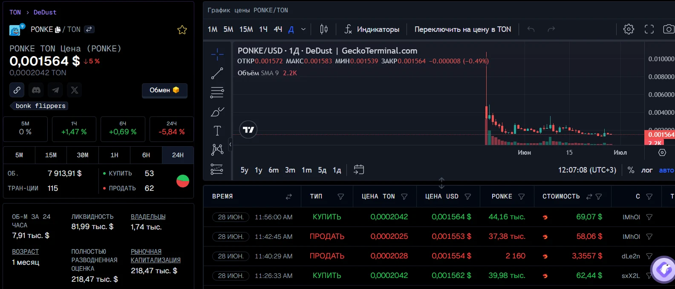Screen dimensions: 675x289
Task: Switch СТОИМОСТЬ column currency toggle
Action: (589, 196)
